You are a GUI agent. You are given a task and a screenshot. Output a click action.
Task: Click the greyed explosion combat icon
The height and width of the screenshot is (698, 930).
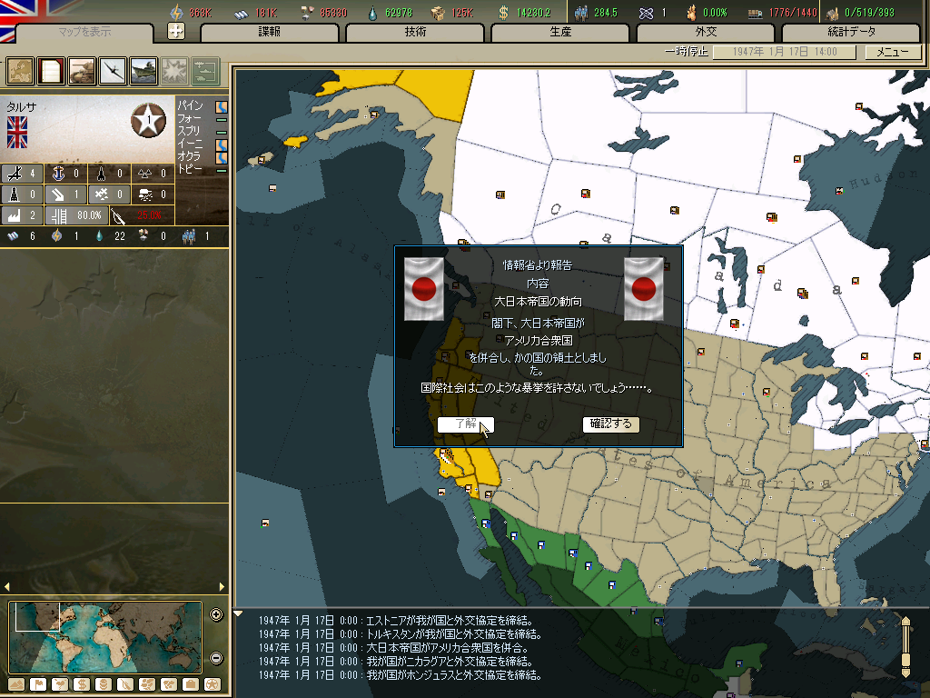174,71
